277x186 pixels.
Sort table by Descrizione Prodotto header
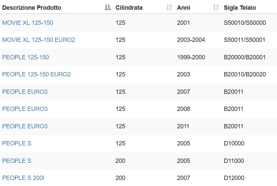coord(32,8)
